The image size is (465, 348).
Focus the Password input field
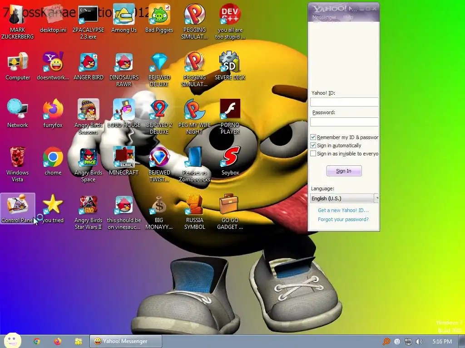[344, 121]
